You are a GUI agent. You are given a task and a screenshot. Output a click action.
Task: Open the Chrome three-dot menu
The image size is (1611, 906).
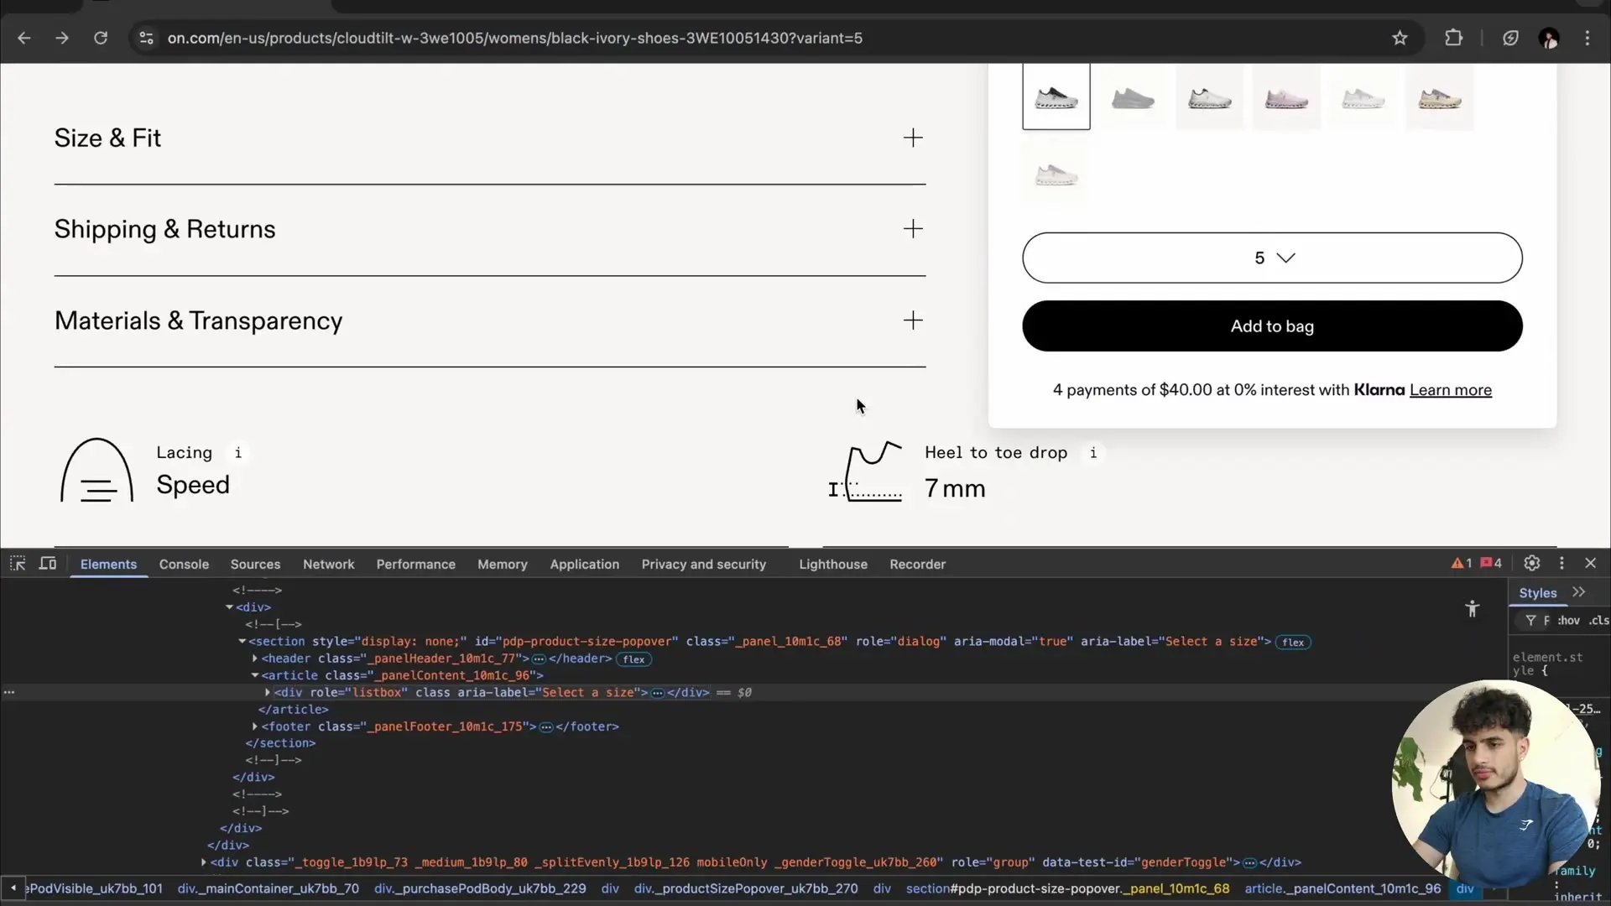point(1587,38)
